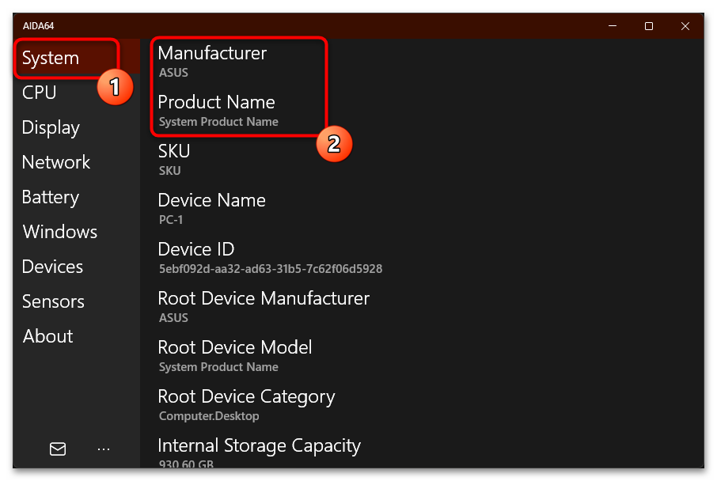
Task: Click the Device Name heading
Action: (212, 200)
